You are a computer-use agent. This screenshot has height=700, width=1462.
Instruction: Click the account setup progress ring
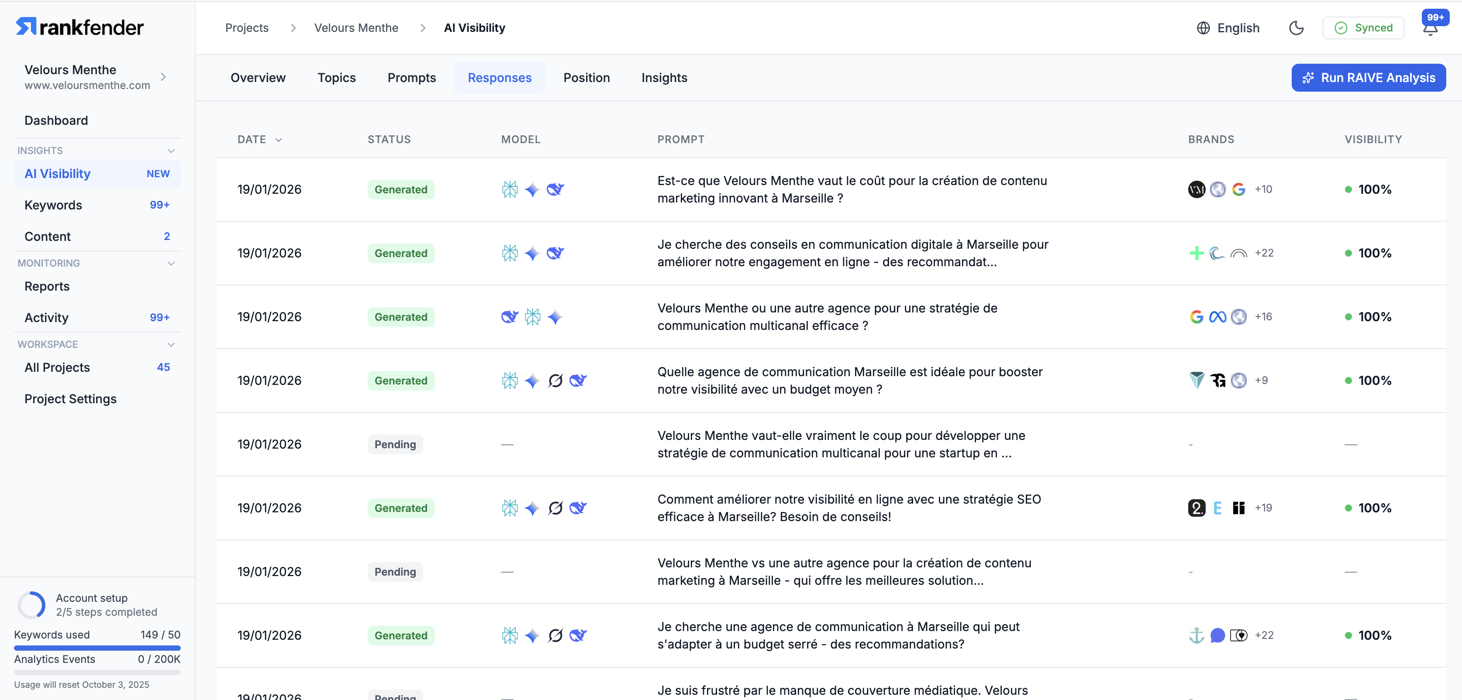[32, 605]
